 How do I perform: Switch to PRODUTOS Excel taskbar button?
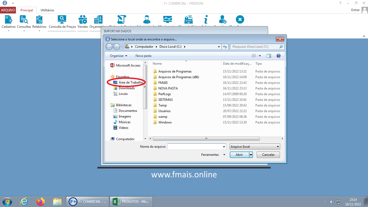click(131, 201)
